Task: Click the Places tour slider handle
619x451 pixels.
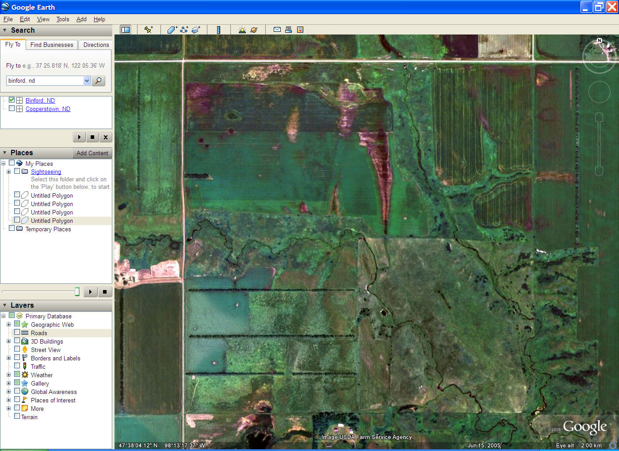Action: point(77,291)
